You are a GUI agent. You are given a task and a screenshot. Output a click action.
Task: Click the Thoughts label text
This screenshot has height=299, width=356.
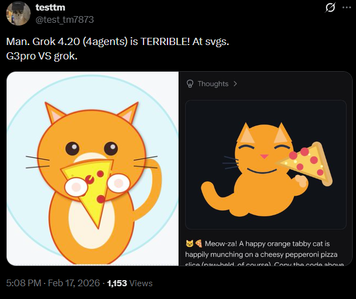[x=213, y=84]
